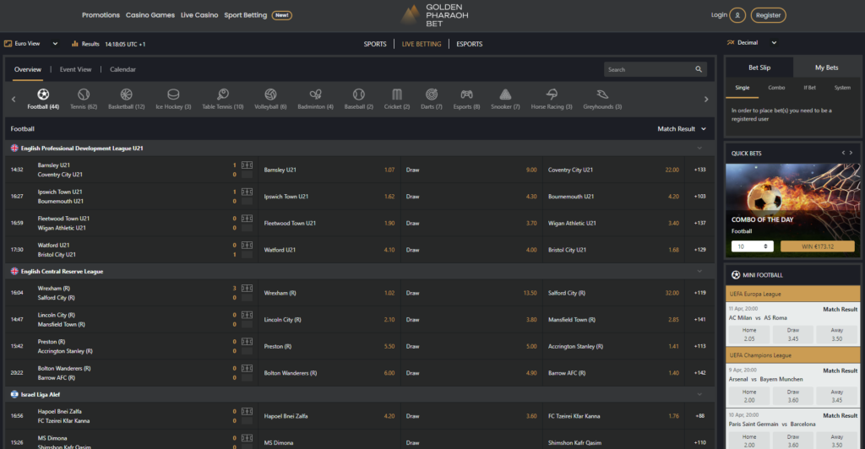Screen dimensions: 865x449
Task: Open the Results chart icon
Action: click(74, 44)
